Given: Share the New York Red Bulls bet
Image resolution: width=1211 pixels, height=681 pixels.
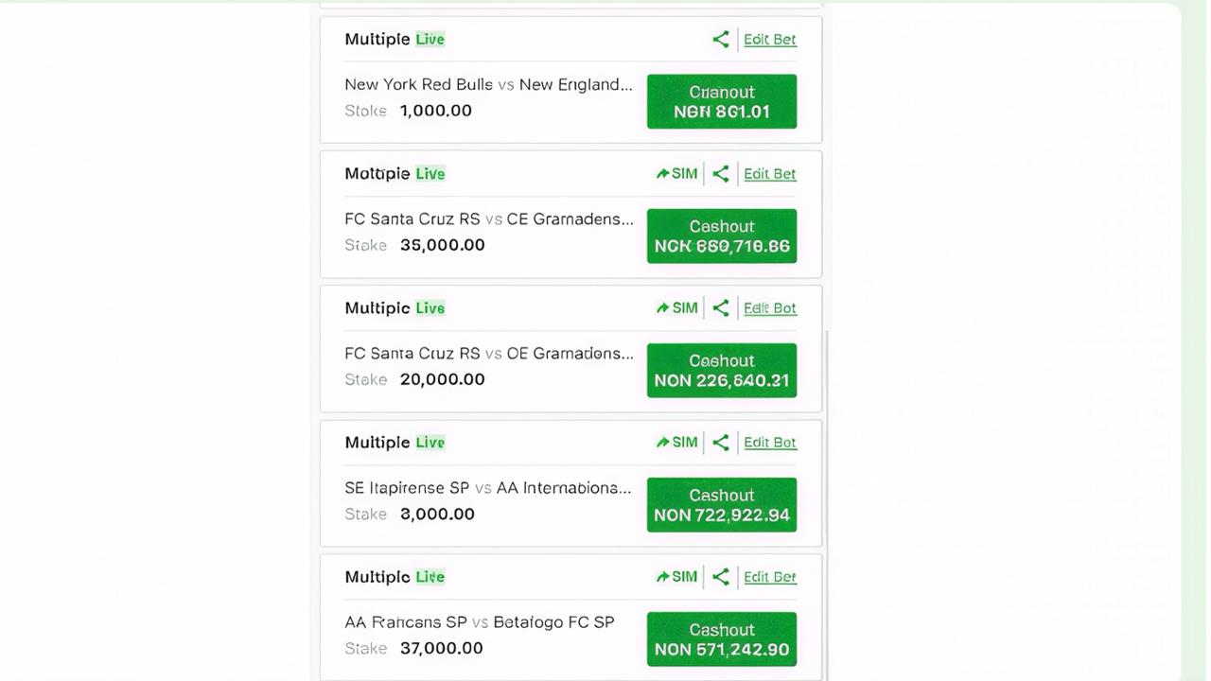Looking at the screenshot, I should point(721,39).
